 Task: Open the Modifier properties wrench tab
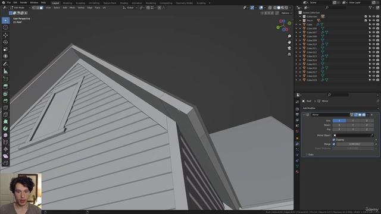tap(297, 144)
